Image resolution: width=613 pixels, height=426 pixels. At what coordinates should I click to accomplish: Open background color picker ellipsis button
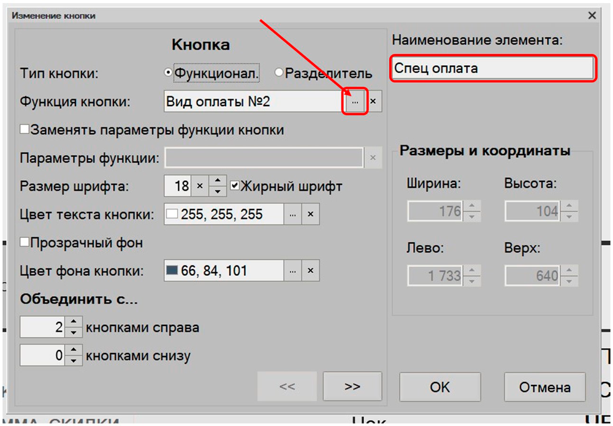pyautogui.click(x=292, y=270)
